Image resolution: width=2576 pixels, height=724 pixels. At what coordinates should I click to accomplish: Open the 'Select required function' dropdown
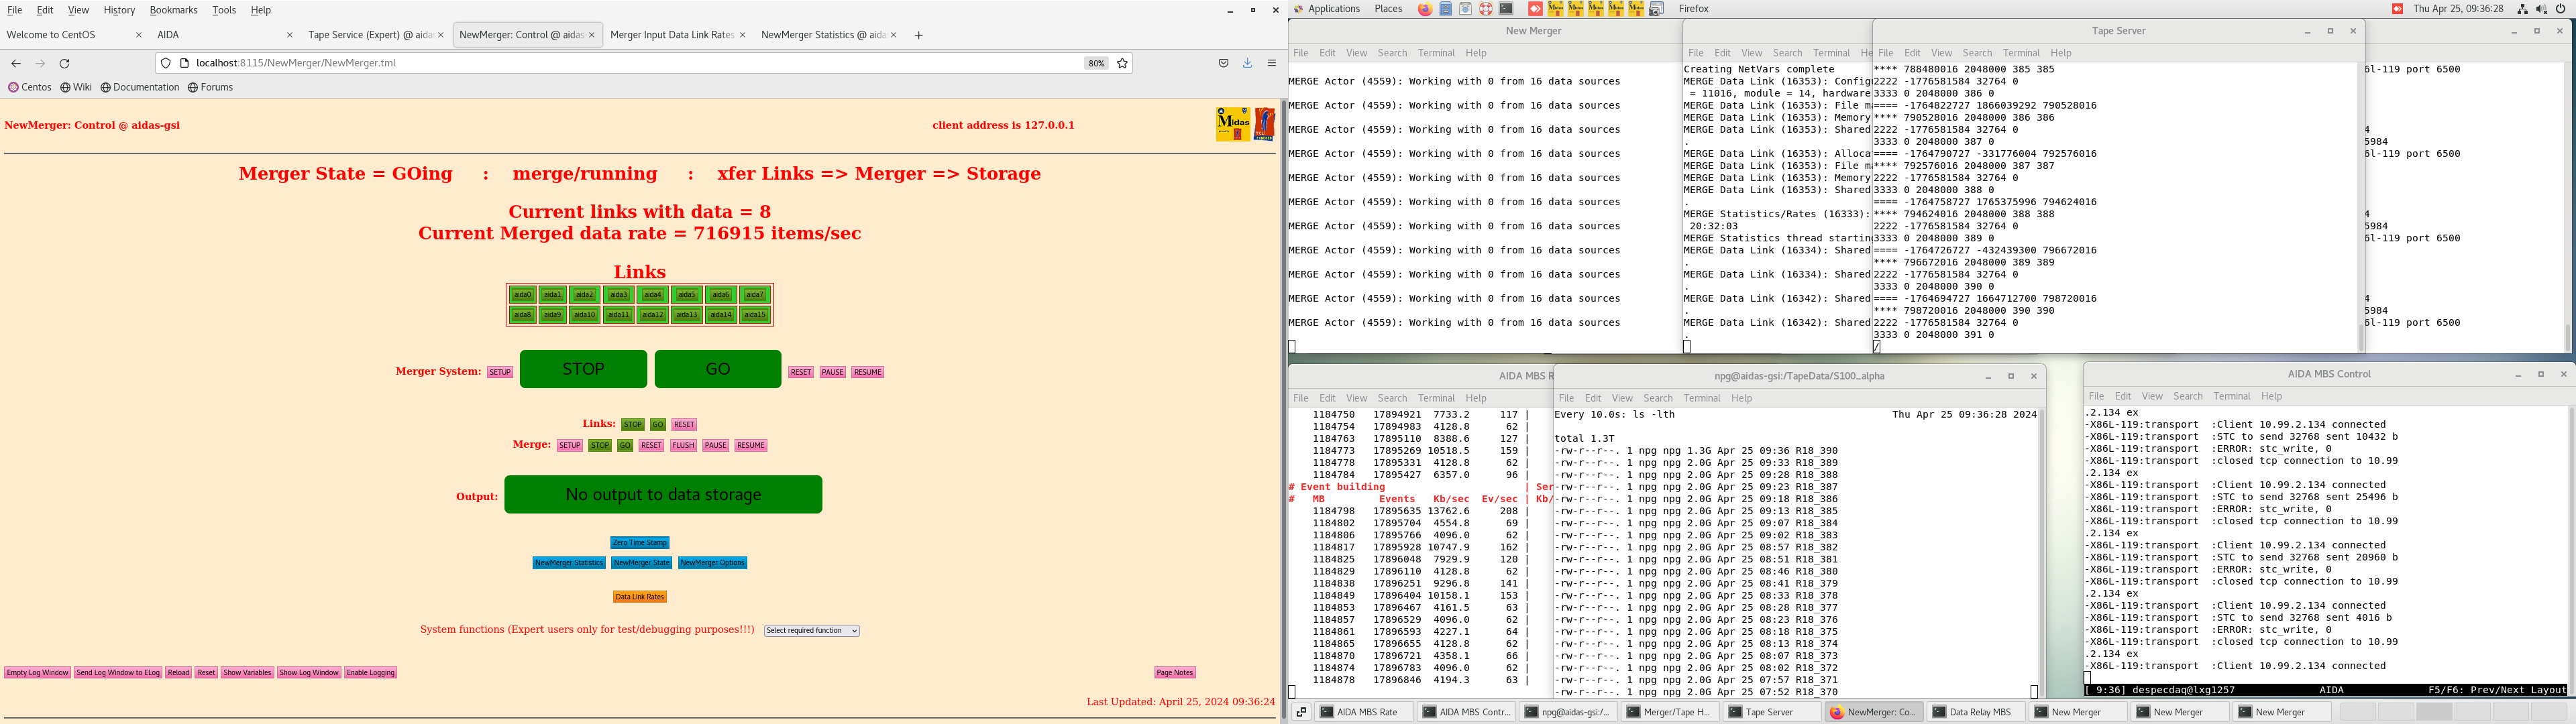click(x=811, y=631)
